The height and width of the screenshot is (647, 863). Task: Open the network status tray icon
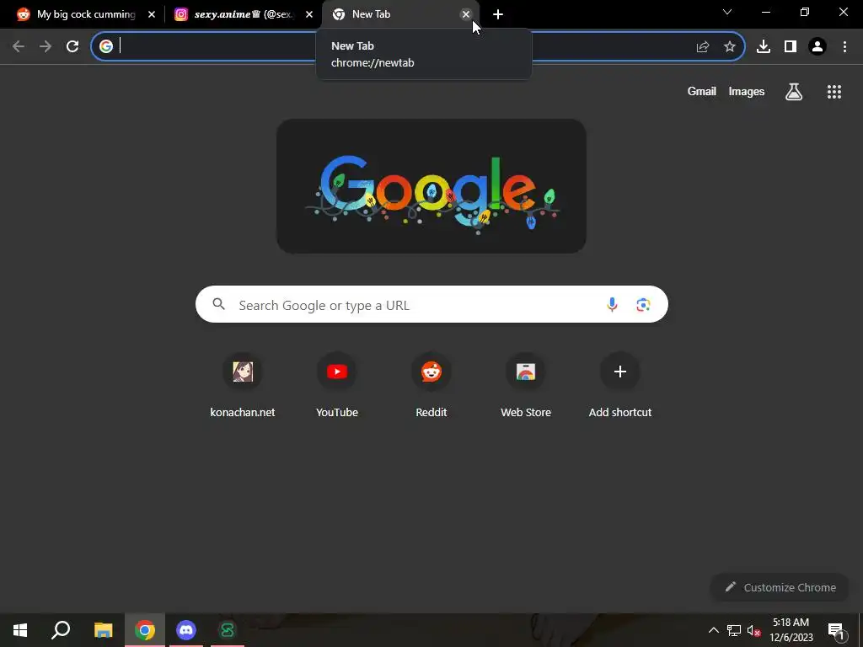pos(734,630)
